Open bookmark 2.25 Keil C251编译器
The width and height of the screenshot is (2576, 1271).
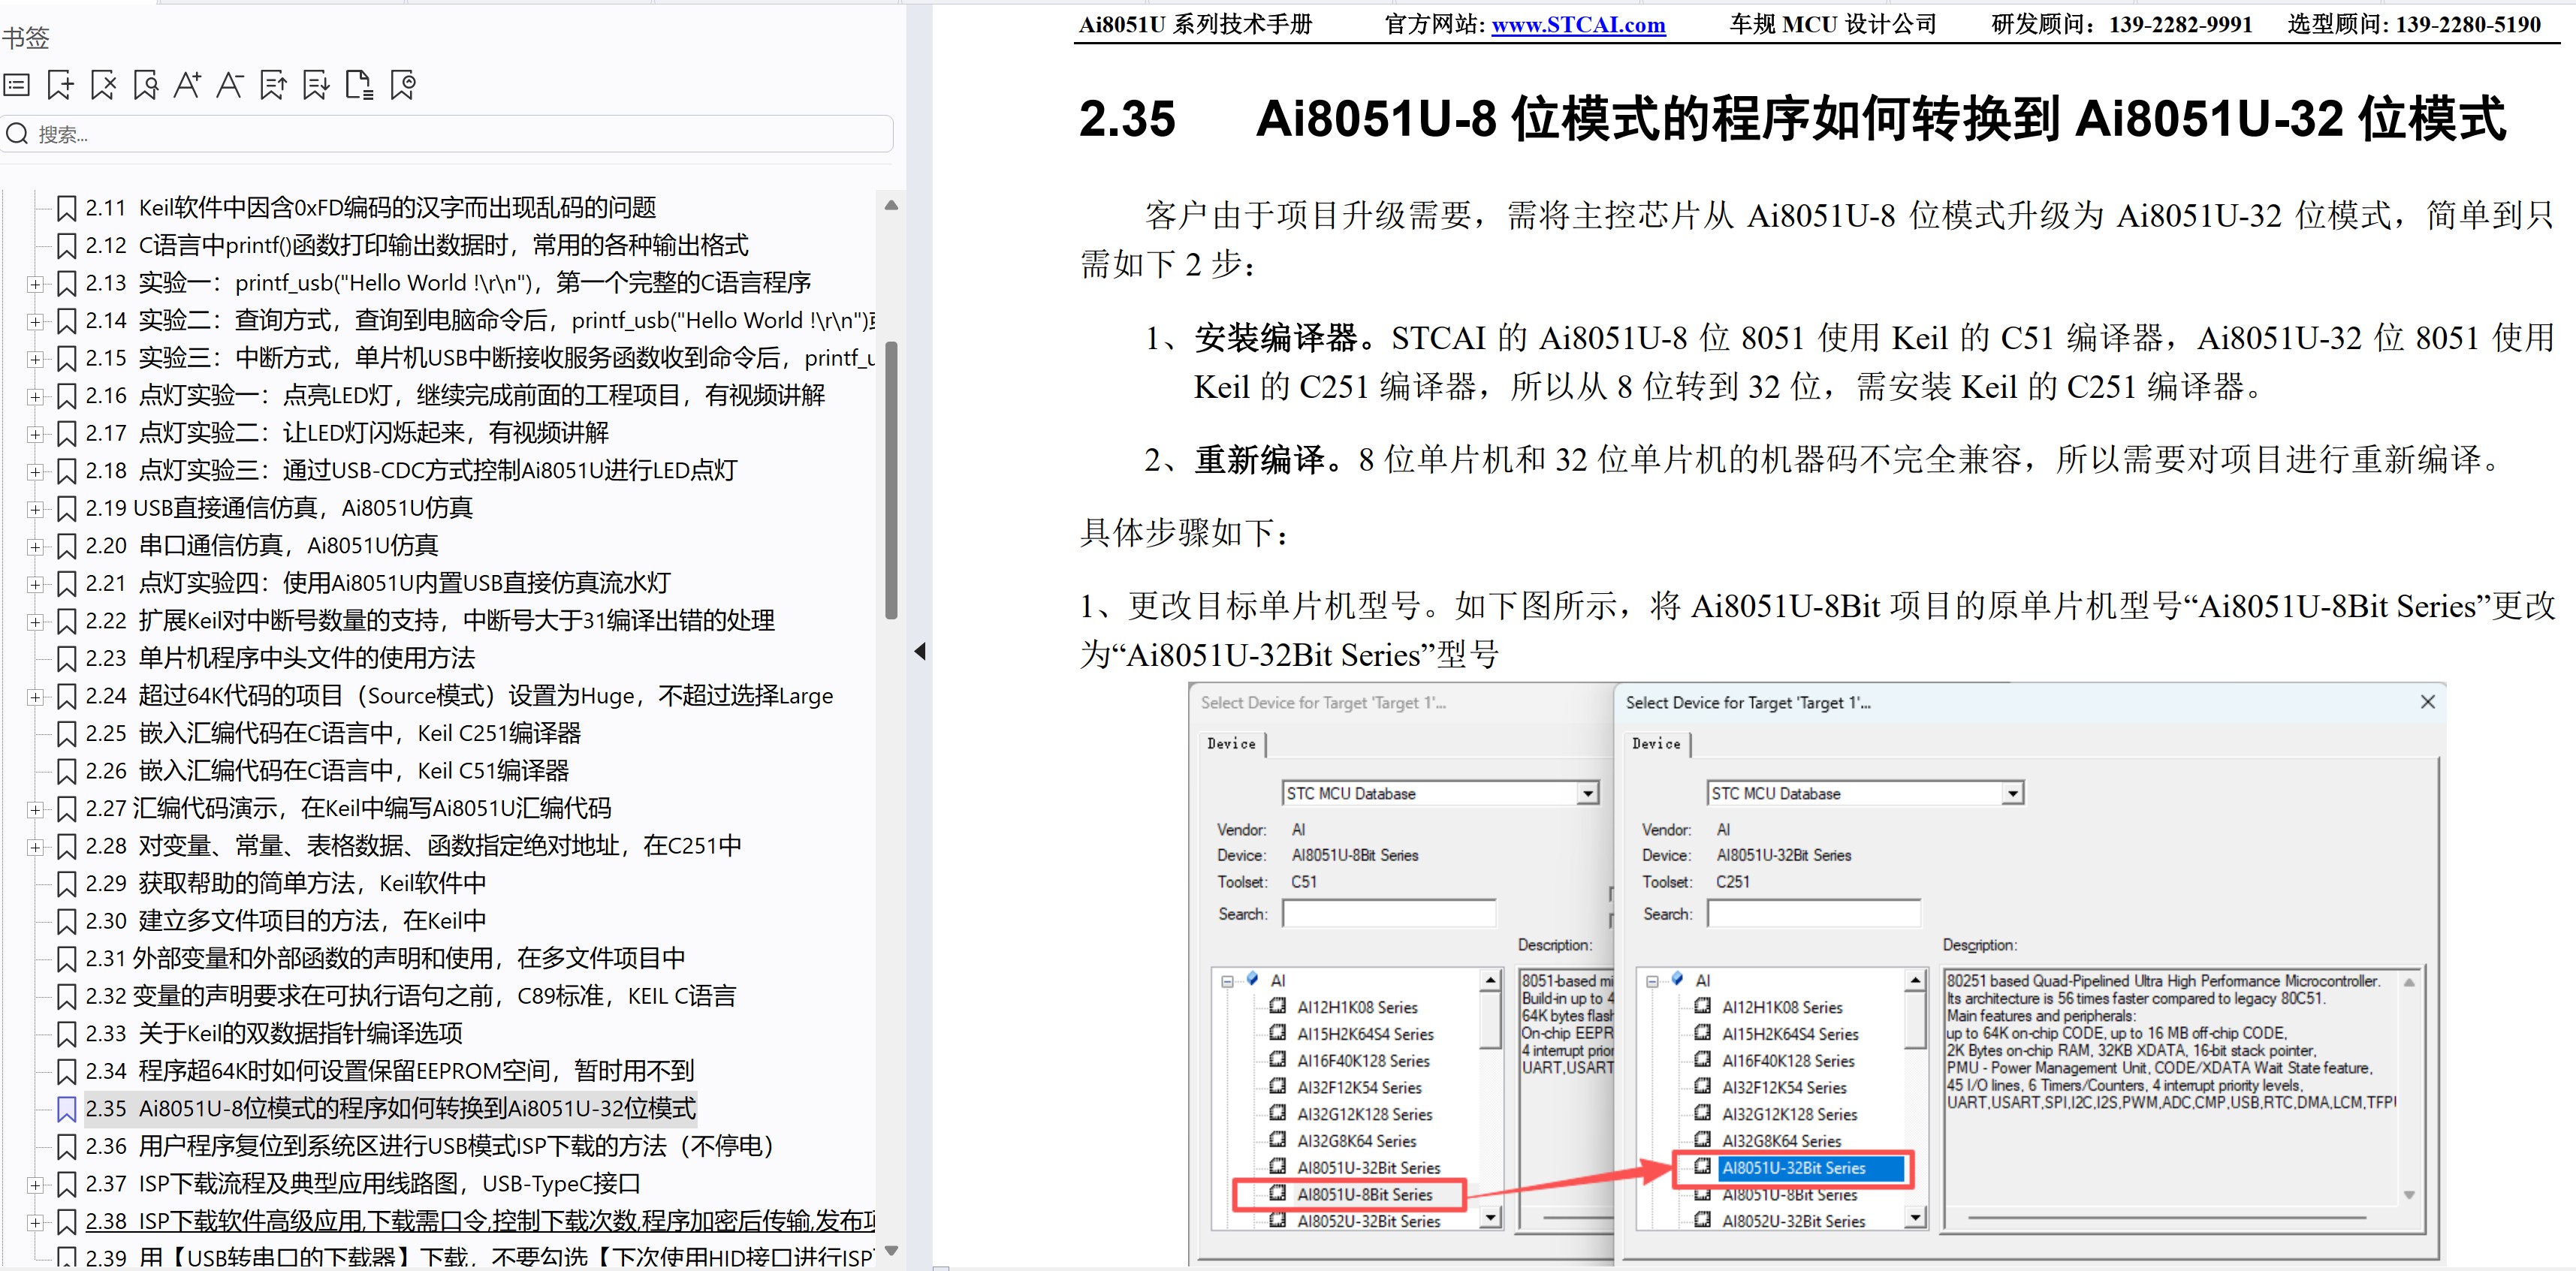[x=332, y=734]
